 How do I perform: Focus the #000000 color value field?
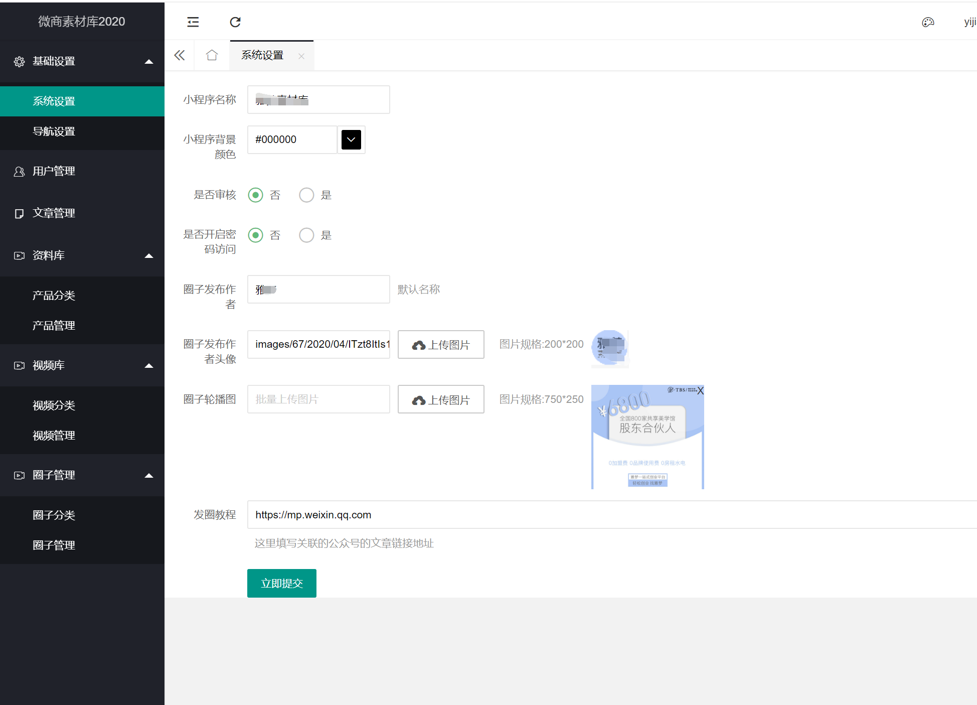[292, 139]
